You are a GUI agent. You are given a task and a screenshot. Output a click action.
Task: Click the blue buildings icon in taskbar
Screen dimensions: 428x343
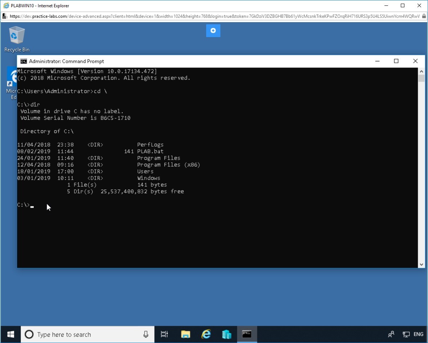click(227, 334)
